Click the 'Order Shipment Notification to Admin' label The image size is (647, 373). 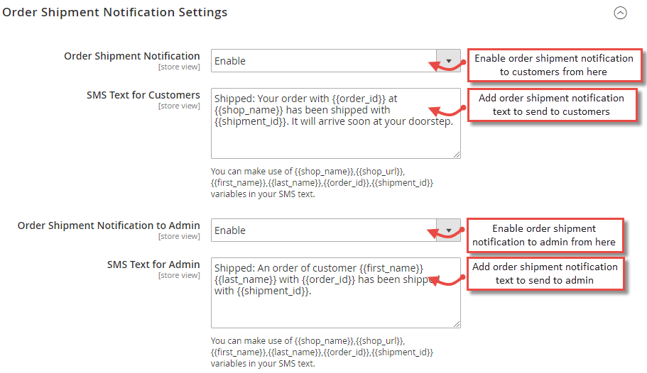point(109,226)
